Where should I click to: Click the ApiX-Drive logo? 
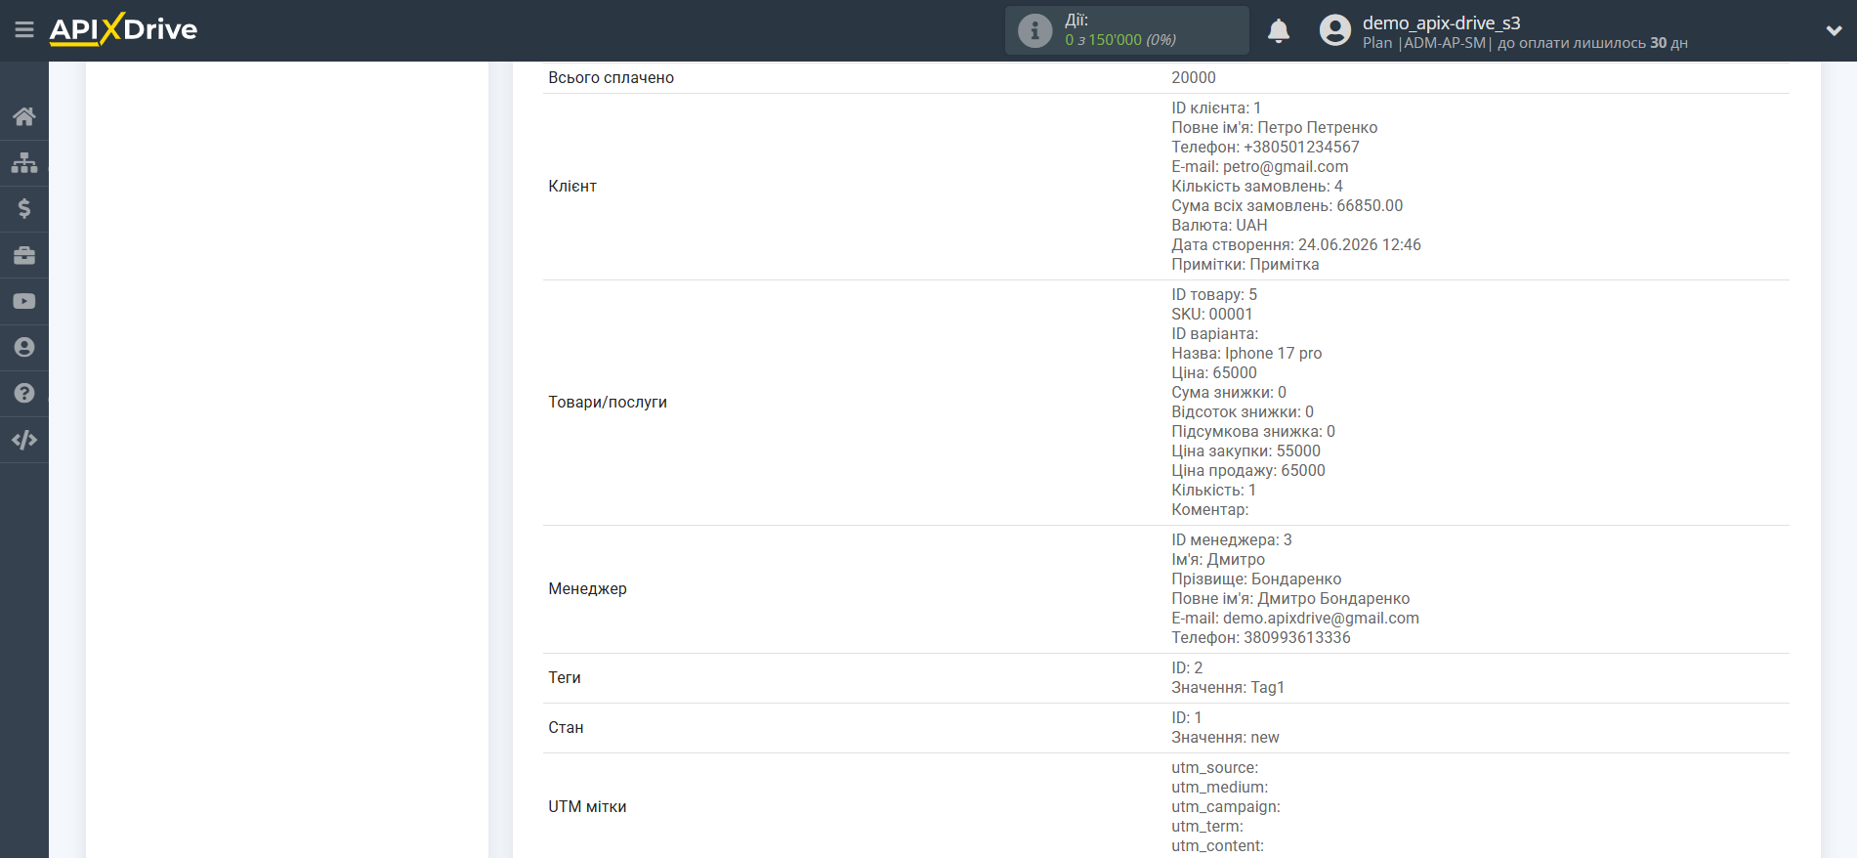click(x=123, y=29)
